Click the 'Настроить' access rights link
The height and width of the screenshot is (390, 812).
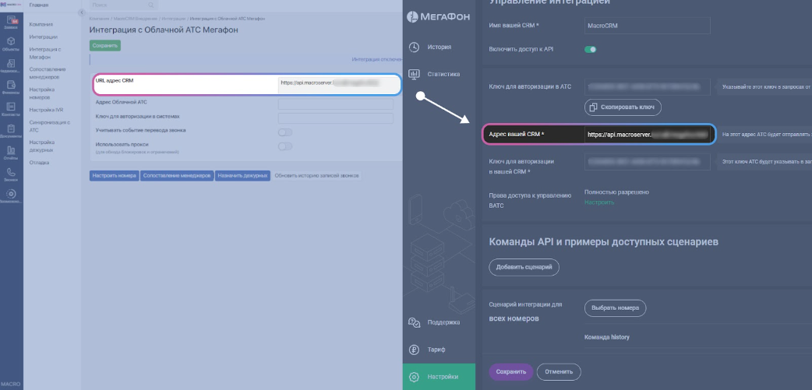point(598,202)
